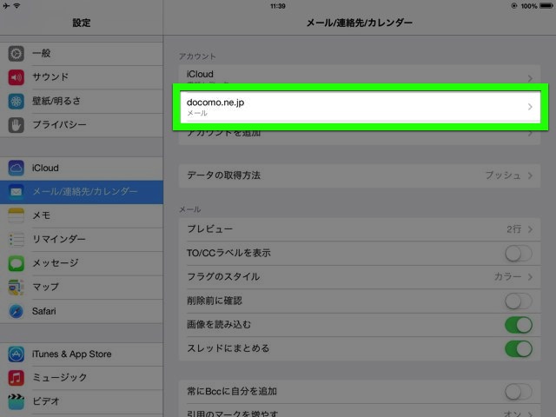Viewport: 556px width, 417px height.
Task: Select 壁紙/明るさ in settings sidebar
Action: (82, 101)
